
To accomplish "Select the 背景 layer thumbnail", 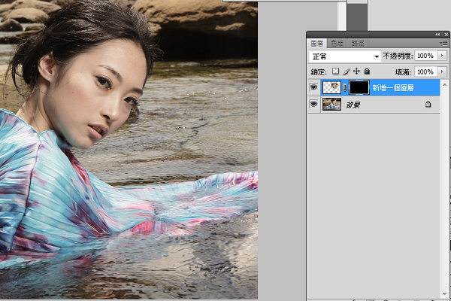I will click(332, 105).
